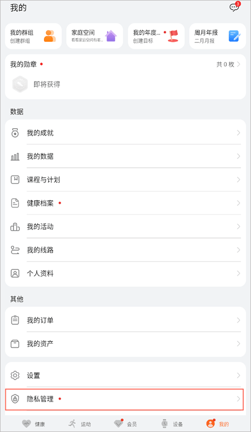The height and width of the screenshot is (432, 251).
Task: Tap the red flag annual goal icon
Action: (173, 36)
